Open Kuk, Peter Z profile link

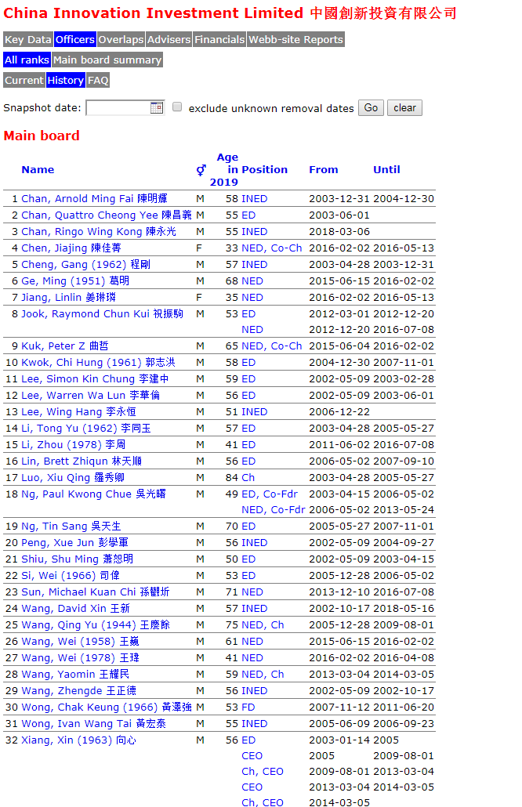65,346
